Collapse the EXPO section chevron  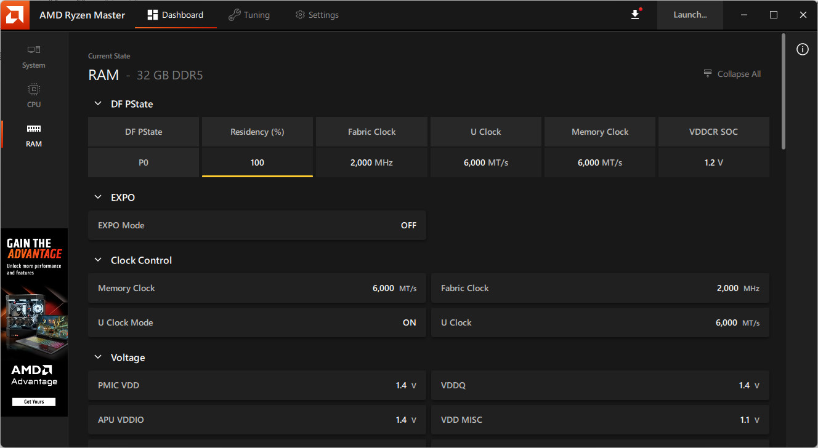98,198
